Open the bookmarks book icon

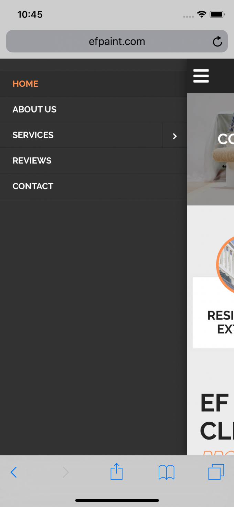tap(167, 472)
